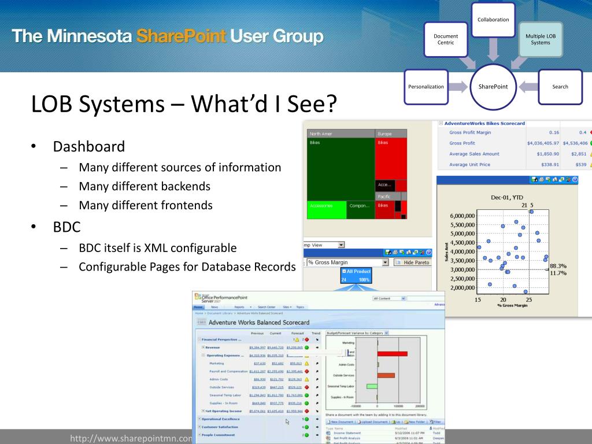Click the document icon beside Net Profit Analysis

[x=328, y=438]
